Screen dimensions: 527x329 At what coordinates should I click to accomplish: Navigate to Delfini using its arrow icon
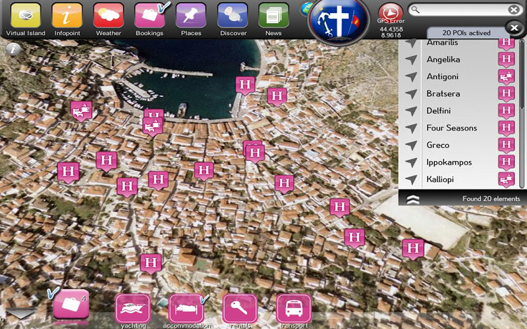410,111
